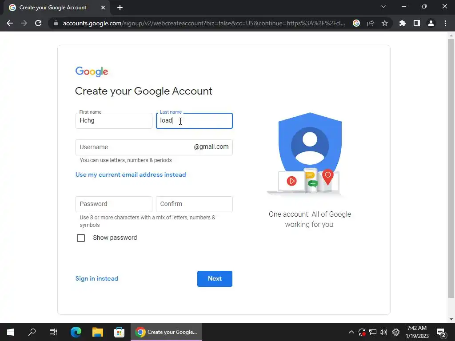Screen dimensions: 455x341
Task: Expand the tab search dropdown
Action: coord(383,6)
